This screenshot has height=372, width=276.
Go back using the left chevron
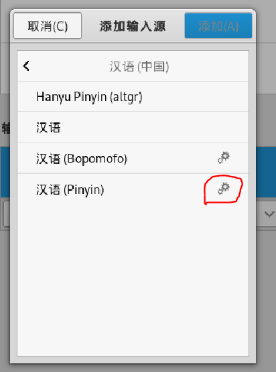pos(26,66)
